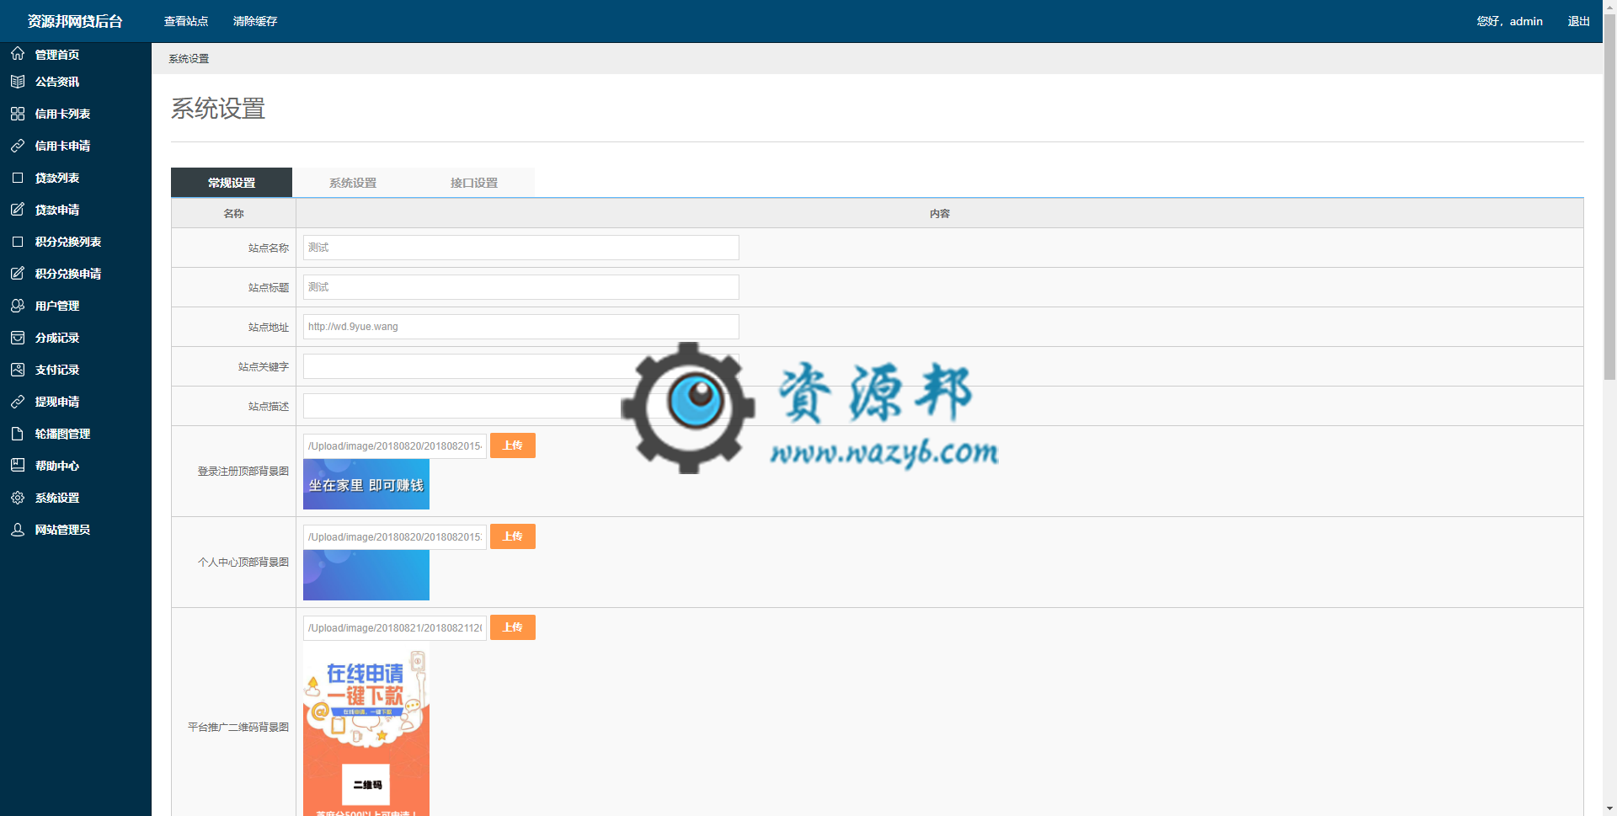Click the 在线申请 QR poster thumbnail
The image size is (1617, 816).
pos(366,729)
